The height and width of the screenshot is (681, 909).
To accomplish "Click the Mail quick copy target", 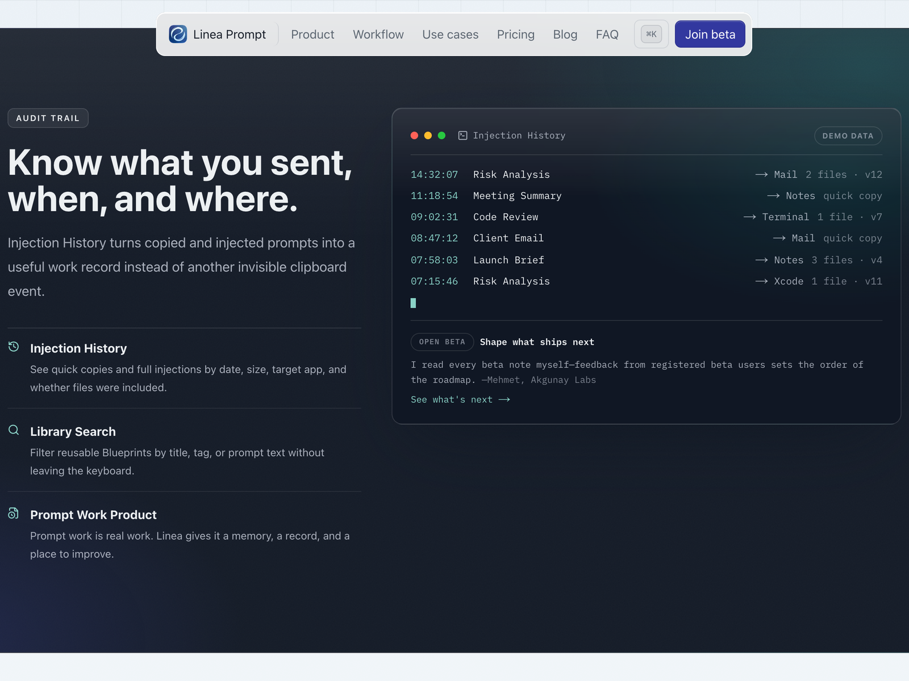I will pyautogui.click(x=828, y=238).
